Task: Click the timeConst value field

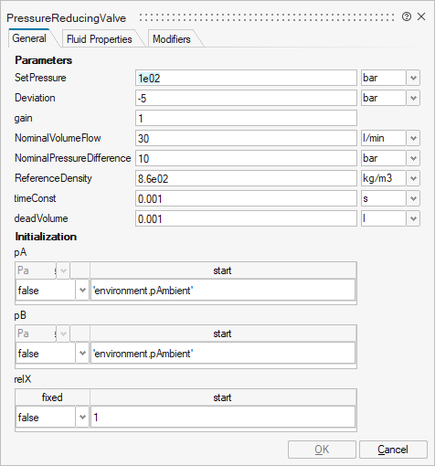Action: tap(246, 198)
